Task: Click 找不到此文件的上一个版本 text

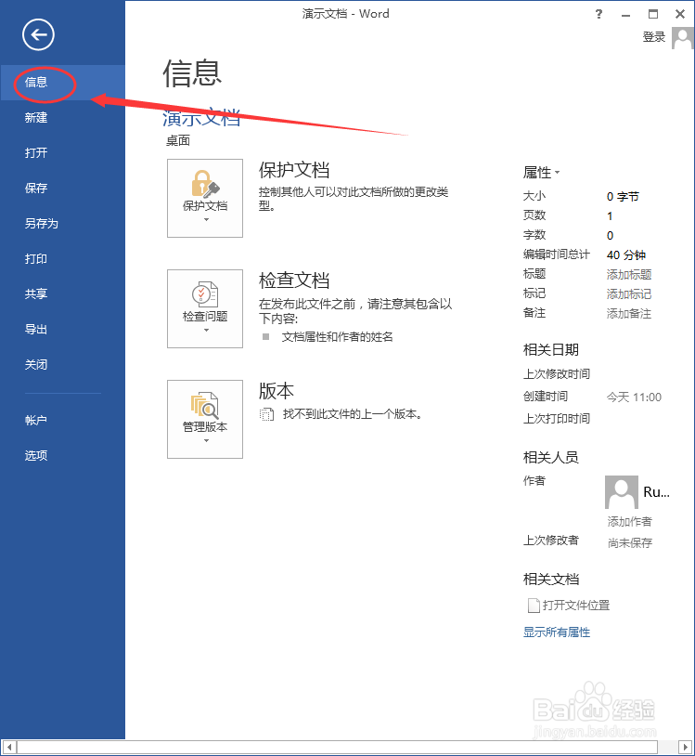Action: pyautogui.click(x=353, y=414)
